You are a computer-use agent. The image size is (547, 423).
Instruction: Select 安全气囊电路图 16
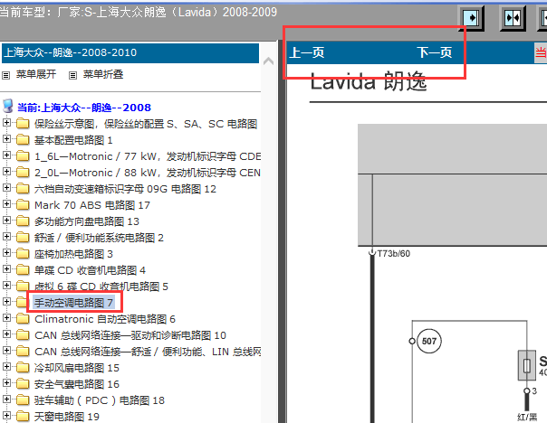coord(76,384)
